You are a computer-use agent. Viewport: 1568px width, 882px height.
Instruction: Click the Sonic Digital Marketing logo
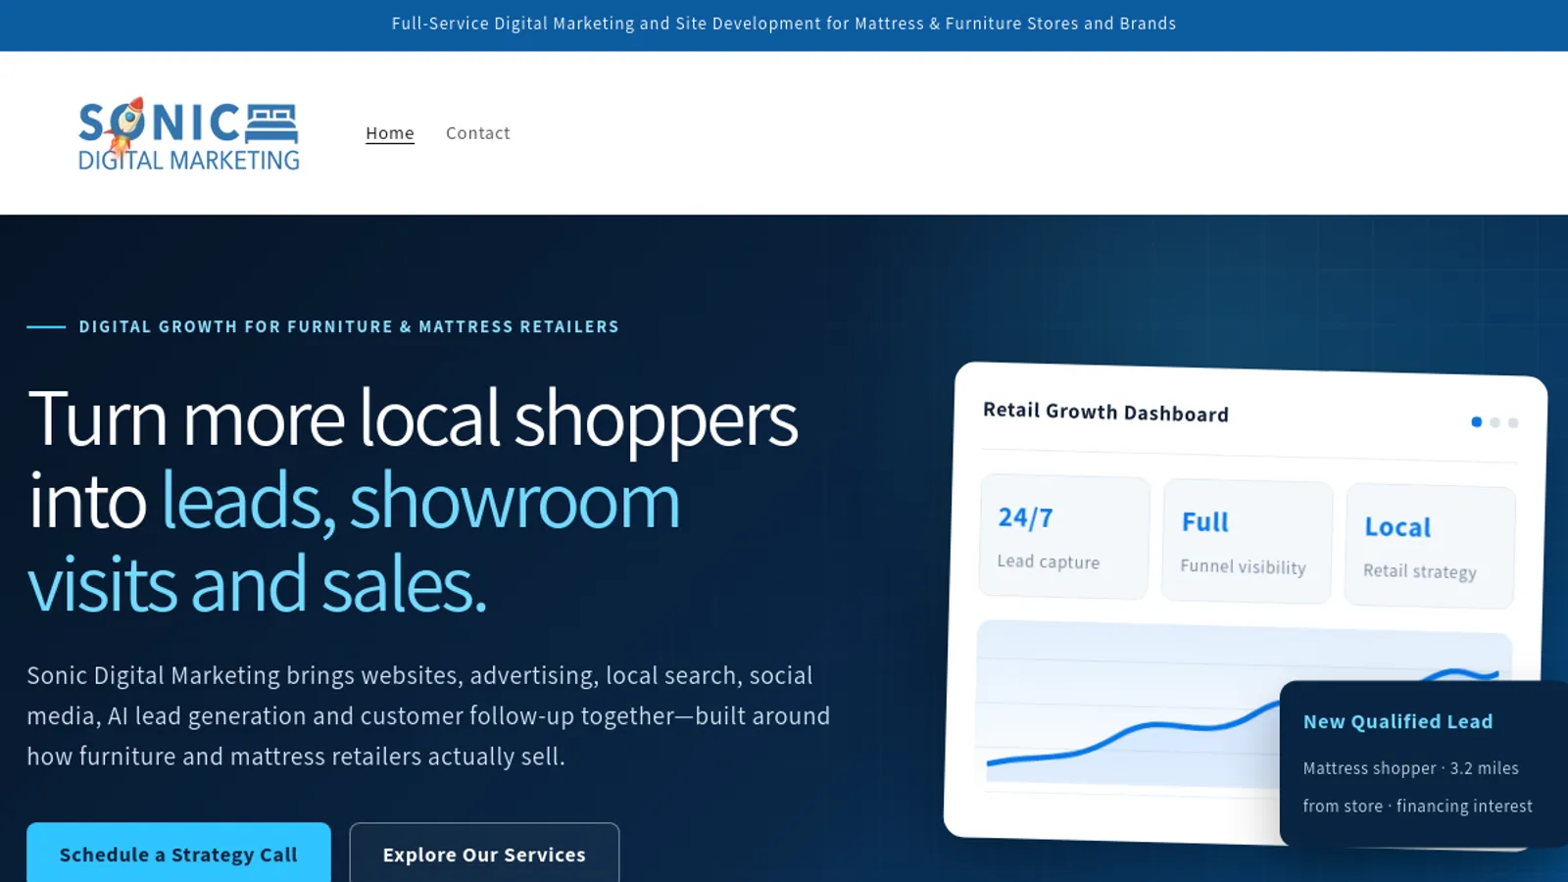pos(189,134)
